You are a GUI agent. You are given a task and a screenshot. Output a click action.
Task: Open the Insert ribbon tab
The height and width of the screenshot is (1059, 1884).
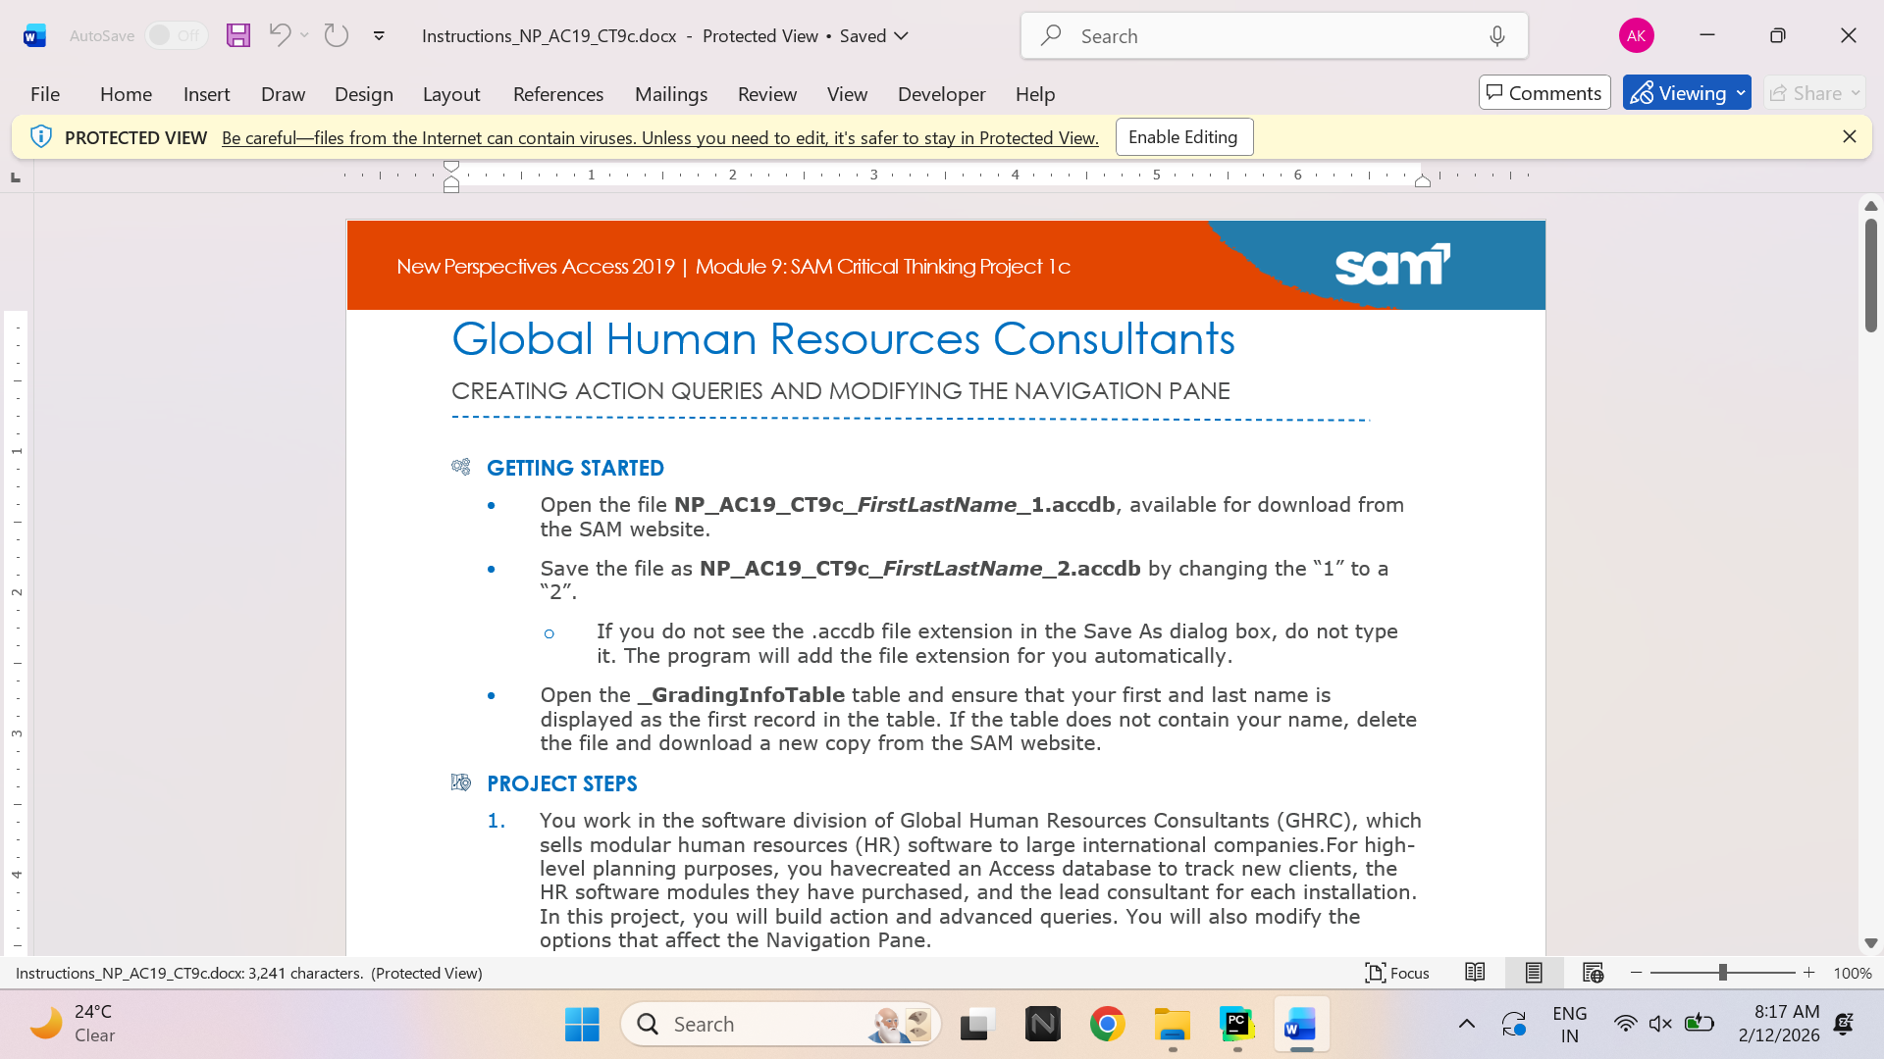[206, 94]
